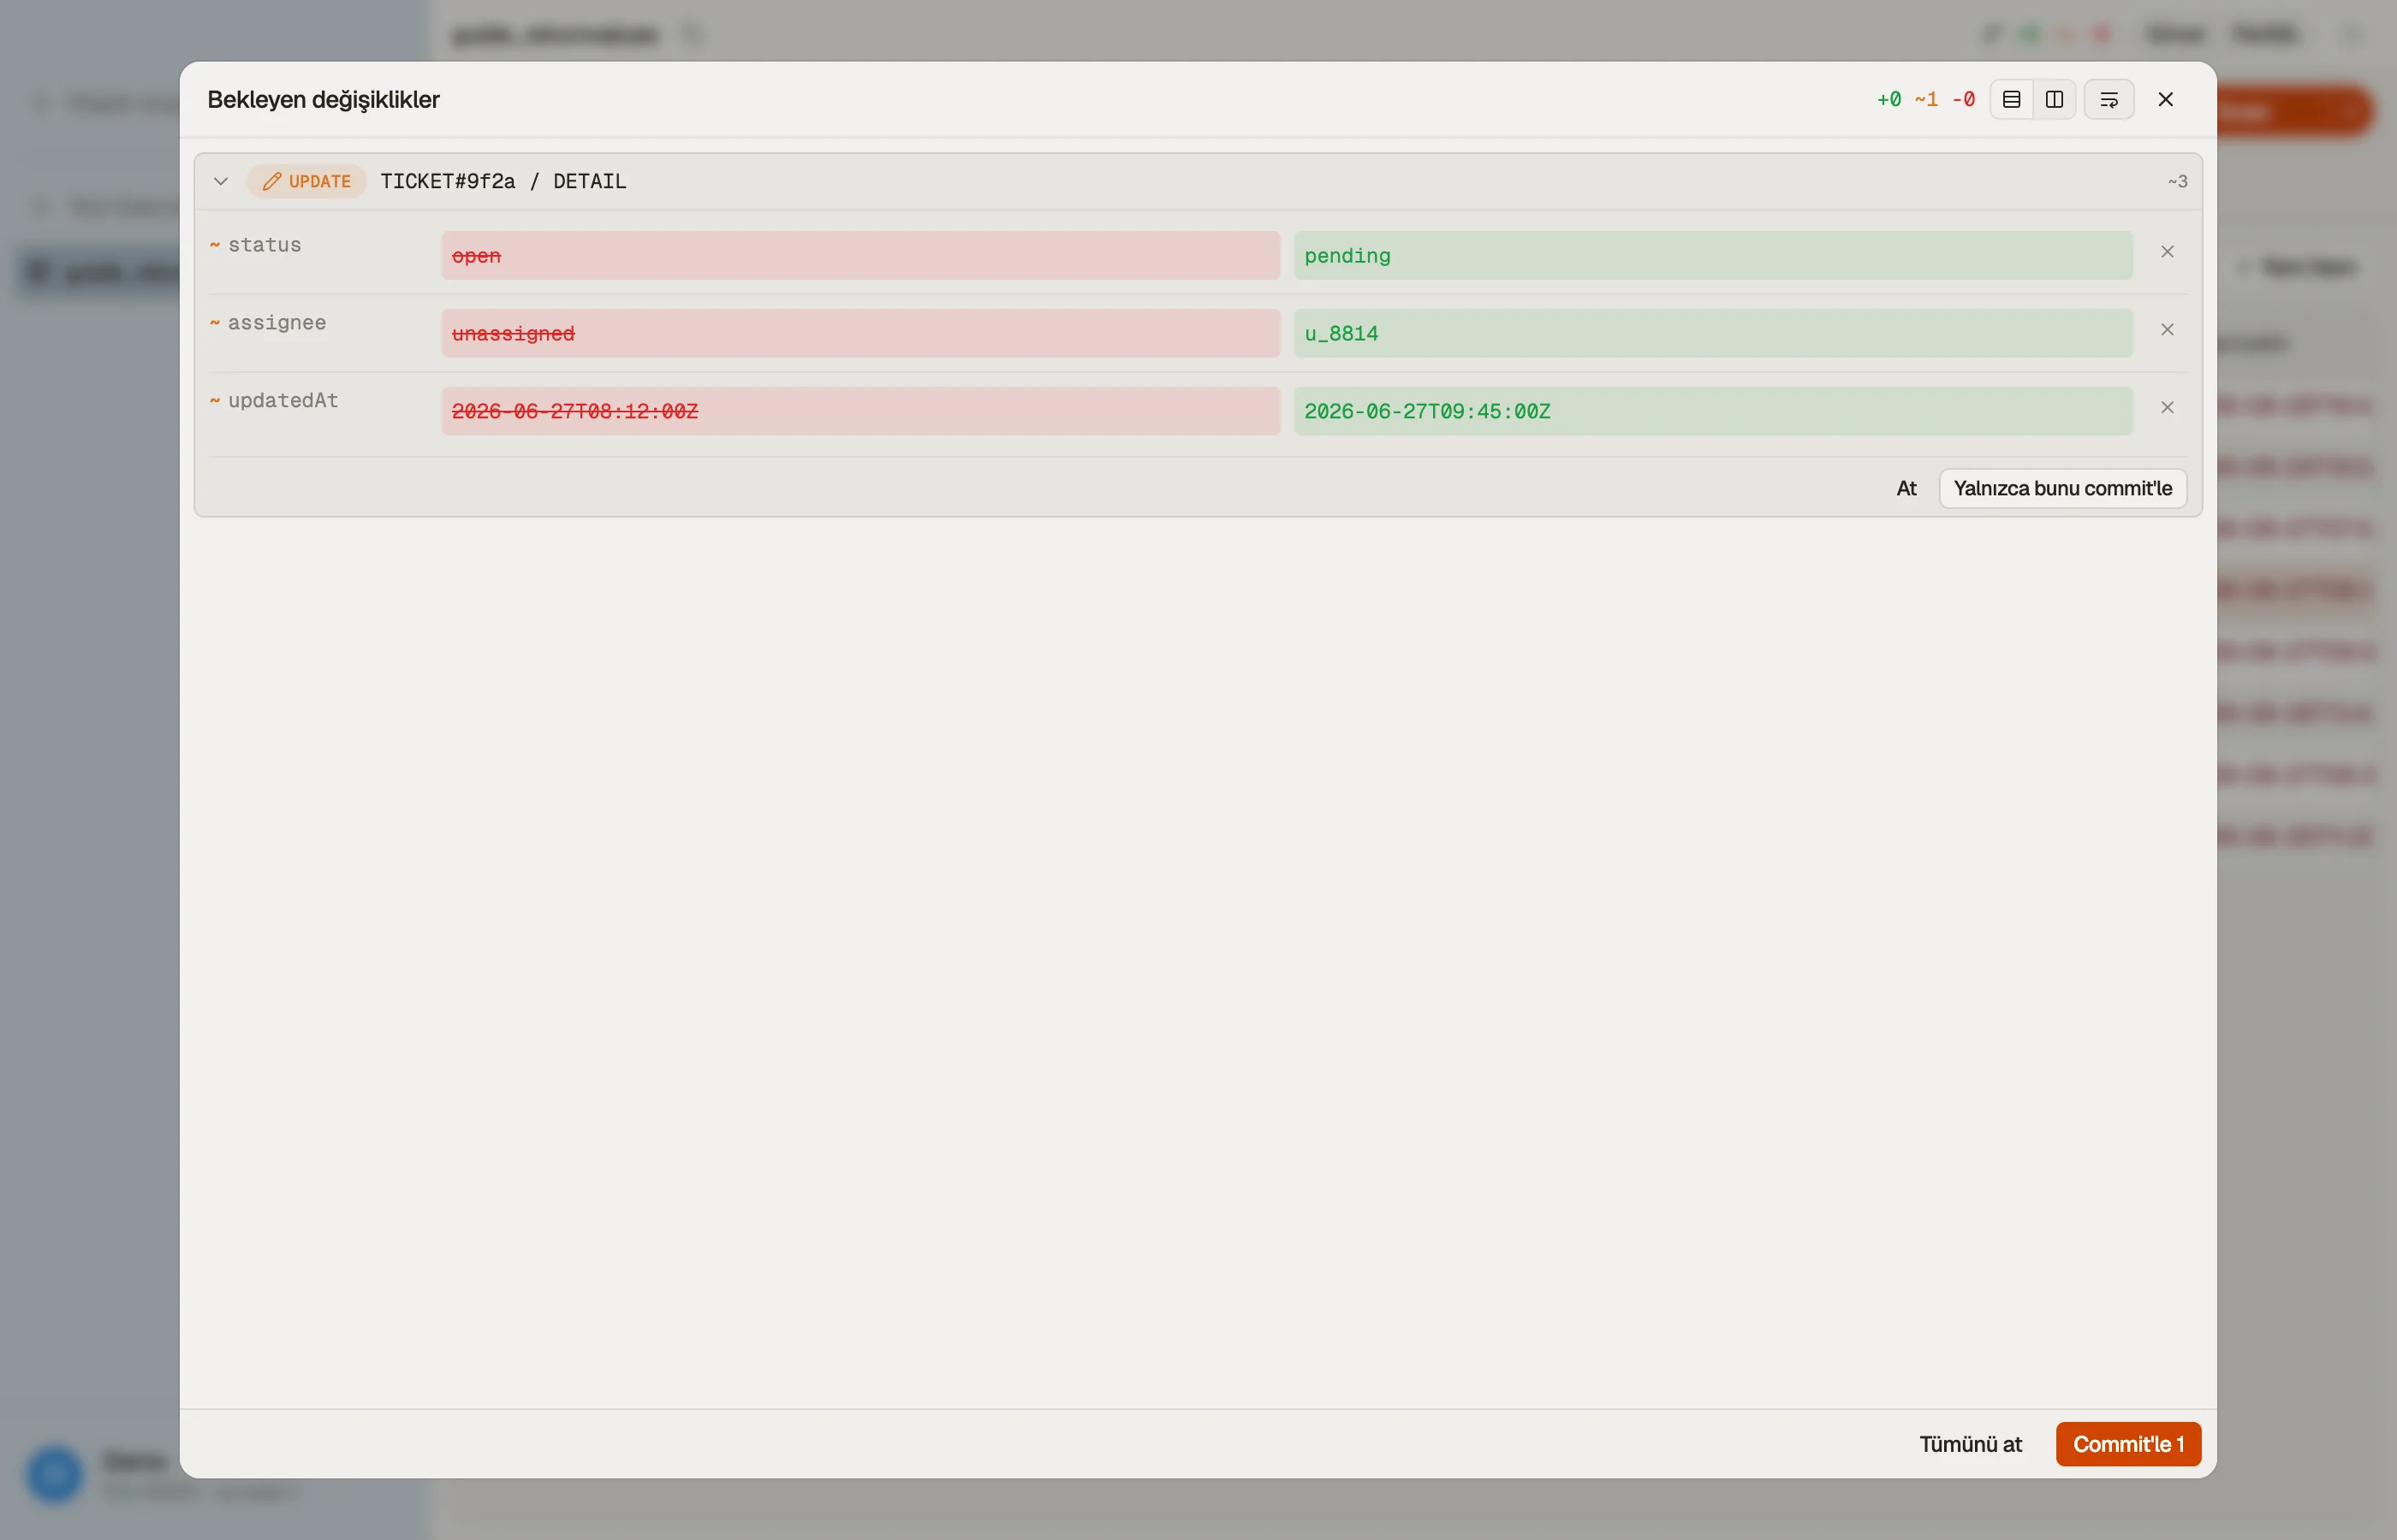Switch to unified diff view icon
This screenshot has width=2397, height=1540.
coord(2011,99)
